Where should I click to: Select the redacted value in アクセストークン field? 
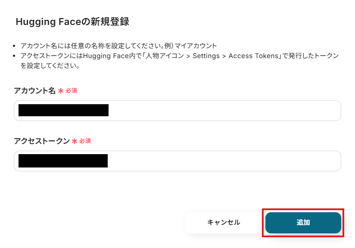63,161
